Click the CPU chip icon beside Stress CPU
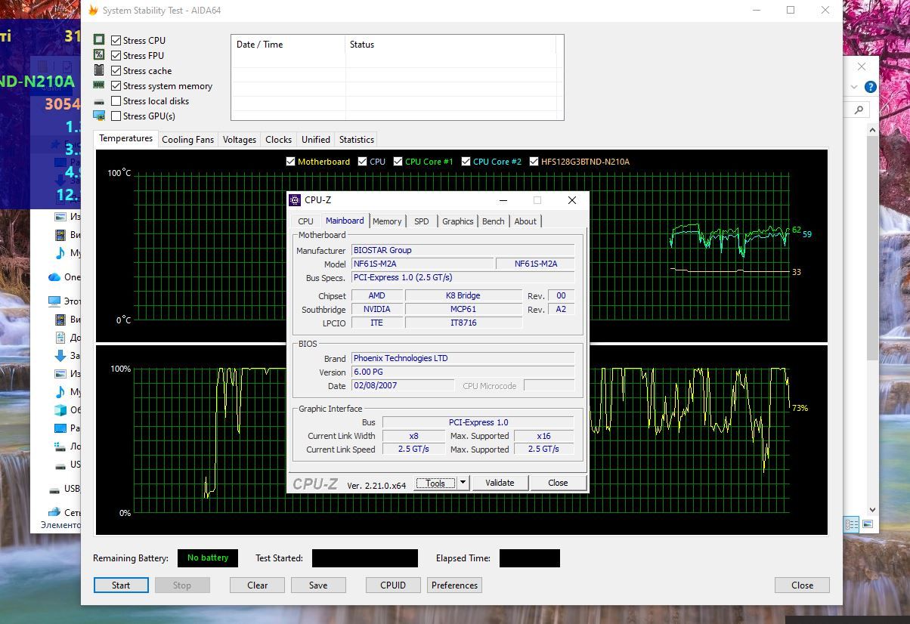 pos(99,40)
